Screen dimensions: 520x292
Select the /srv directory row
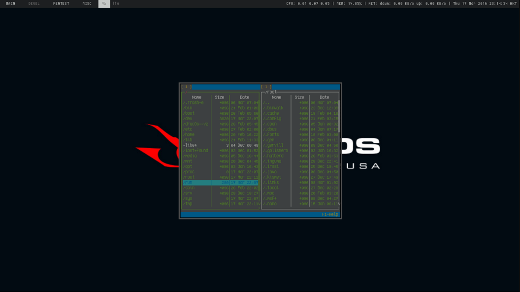(x=220, y=193)
